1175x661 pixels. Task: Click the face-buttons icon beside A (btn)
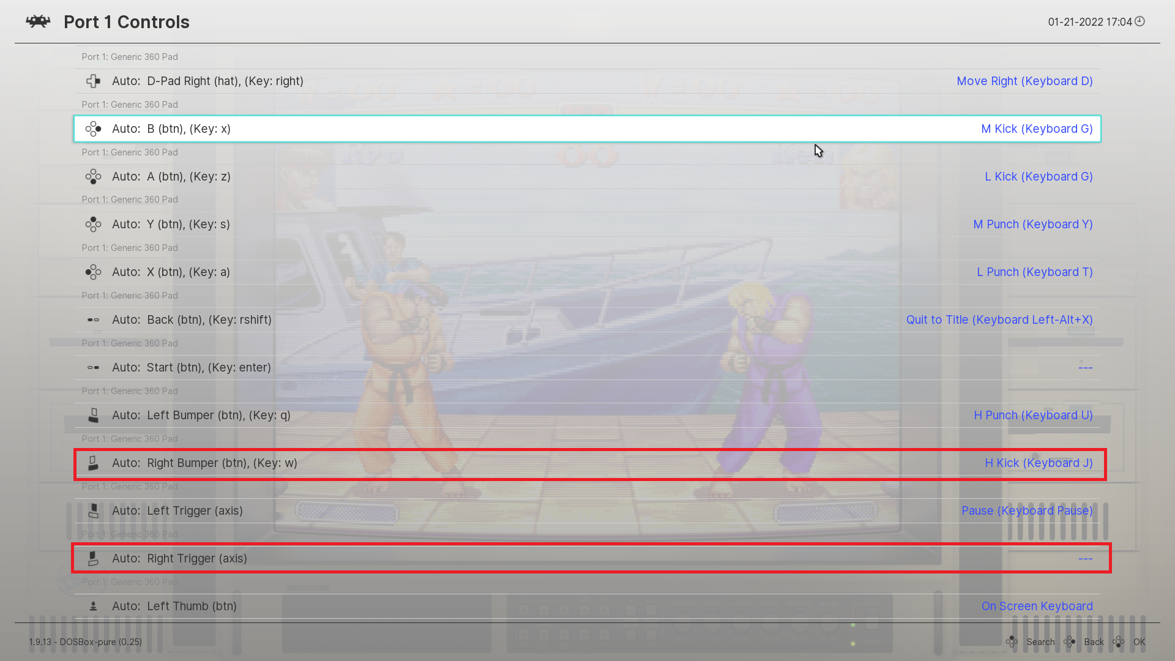click(93, 176)
